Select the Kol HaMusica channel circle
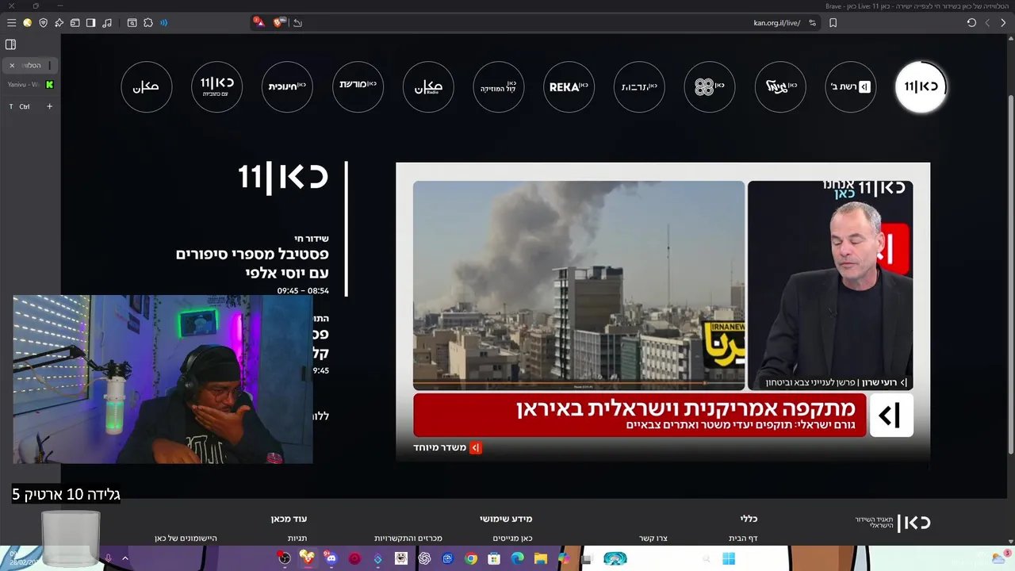The image size is (1015, 571). coord(499,86)
